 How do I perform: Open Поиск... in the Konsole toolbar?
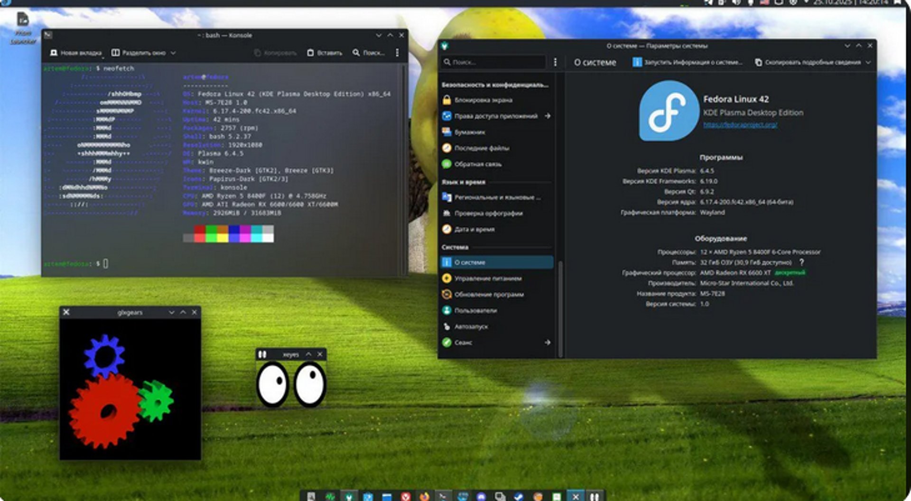point(368,53)
